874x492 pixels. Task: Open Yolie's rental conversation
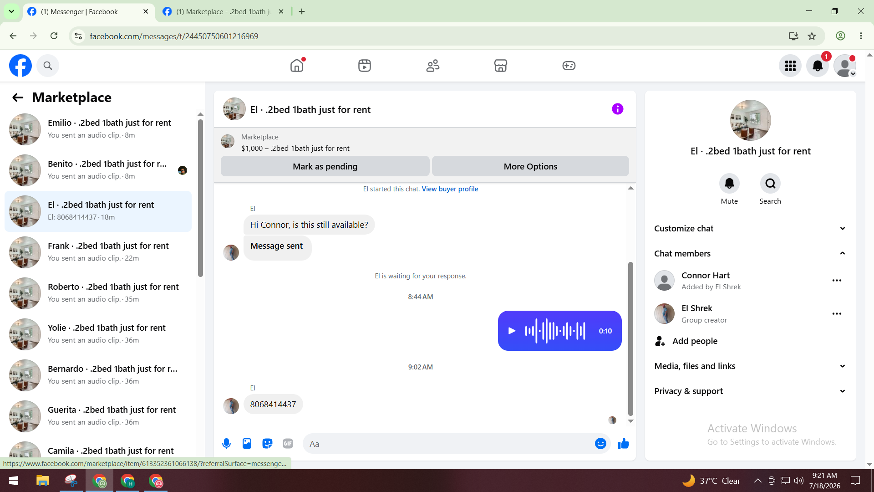click(98, 334)
